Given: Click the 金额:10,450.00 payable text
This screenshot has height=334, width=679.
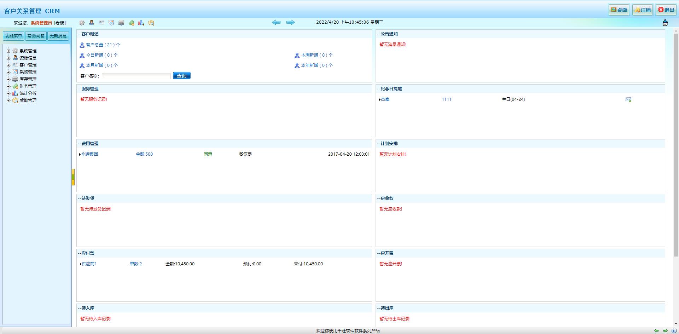Looking at the screenshot, I should click(180, 264).
